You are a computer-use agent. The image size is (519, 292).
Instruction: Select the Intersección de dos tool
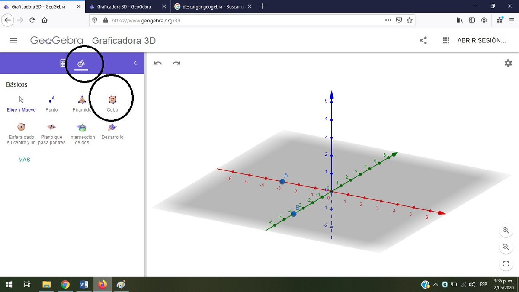click(82, 134)
